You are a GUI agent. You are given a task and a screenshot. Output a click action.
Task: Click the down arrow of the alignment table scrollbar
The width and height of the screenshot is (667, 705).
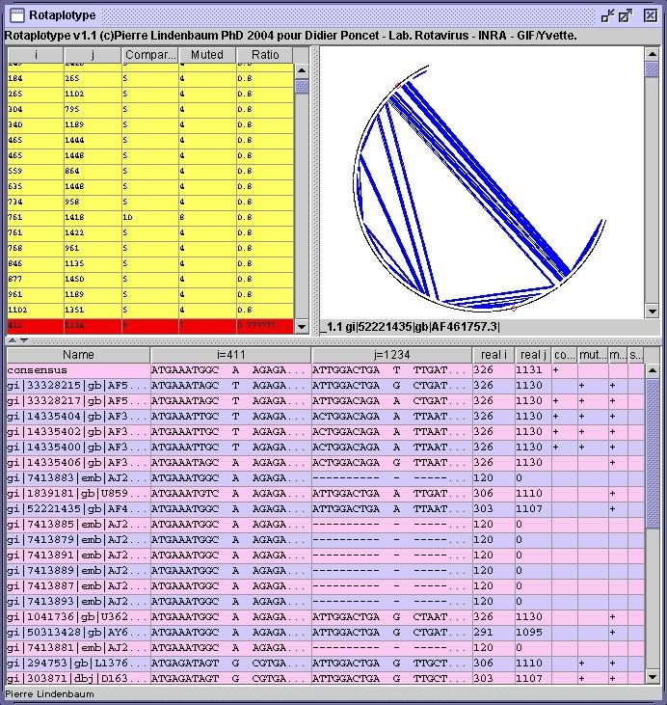(653, 675)
